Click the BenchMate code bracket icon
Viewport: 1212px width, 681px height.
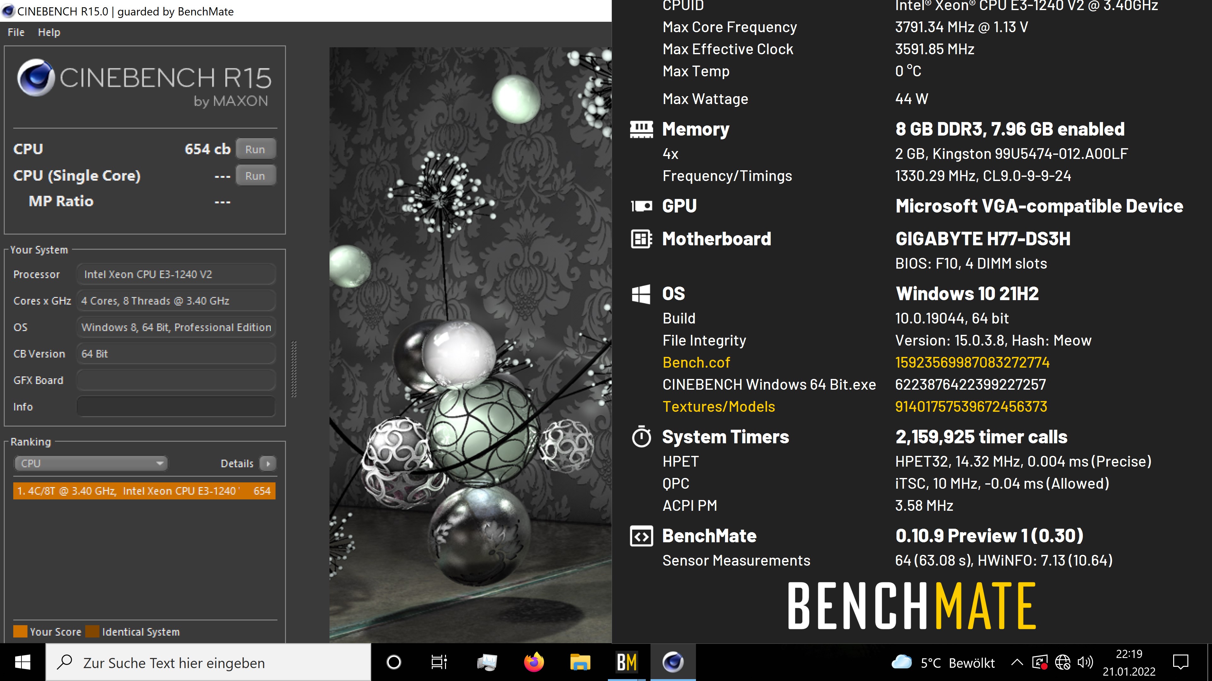coord(641,536)
